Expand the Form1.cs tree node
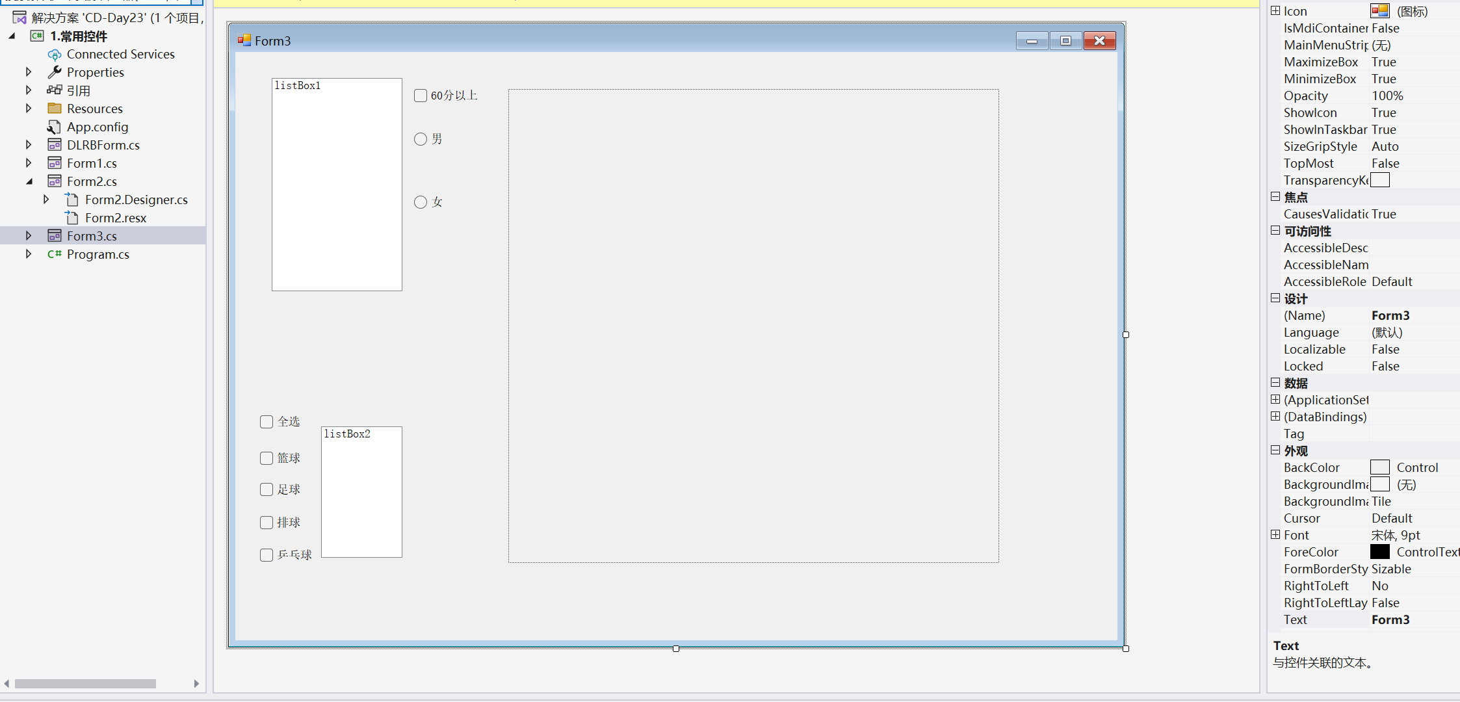Viewport: 1460px width, 702px height. (x=29, y=163)
